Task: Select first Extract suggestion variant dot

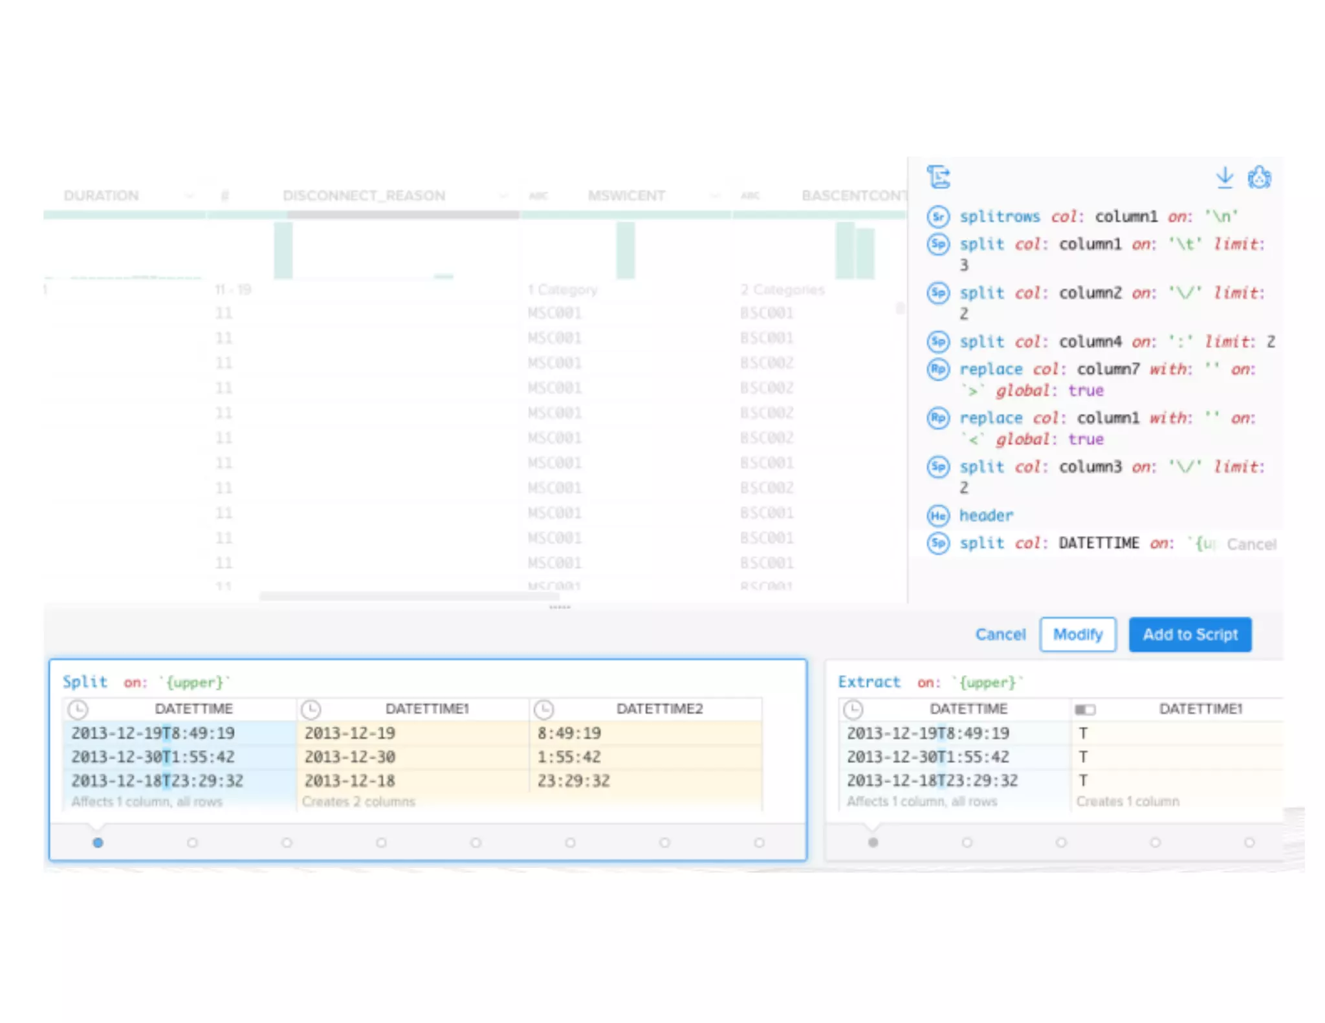Action: click(873, 843)
